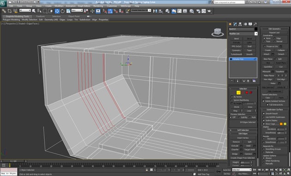Click the Configure Modifier Sets icon
291x176 pixels.
coord(254,81)
